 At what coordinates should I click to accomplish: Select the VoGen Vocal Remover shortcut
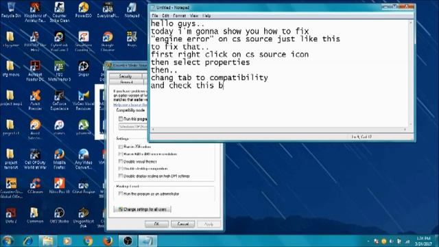pos(84,100)
